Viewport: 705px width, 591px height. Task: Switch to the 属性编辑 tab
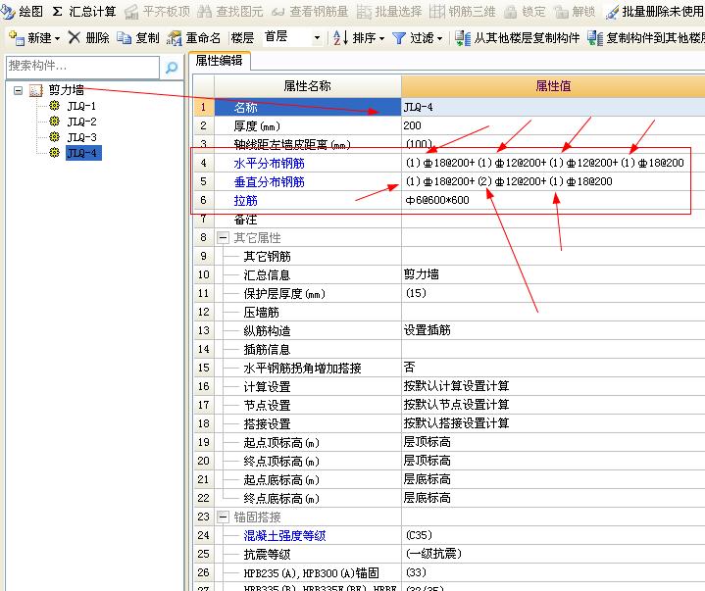click(219, 61)
